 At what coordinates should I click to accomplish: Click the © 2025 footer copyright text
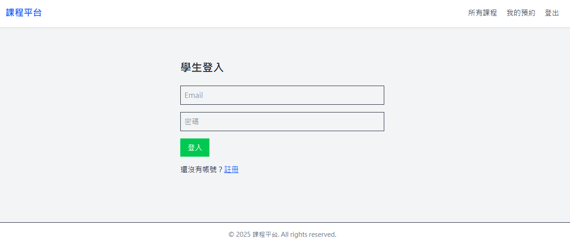coord(239,235)
